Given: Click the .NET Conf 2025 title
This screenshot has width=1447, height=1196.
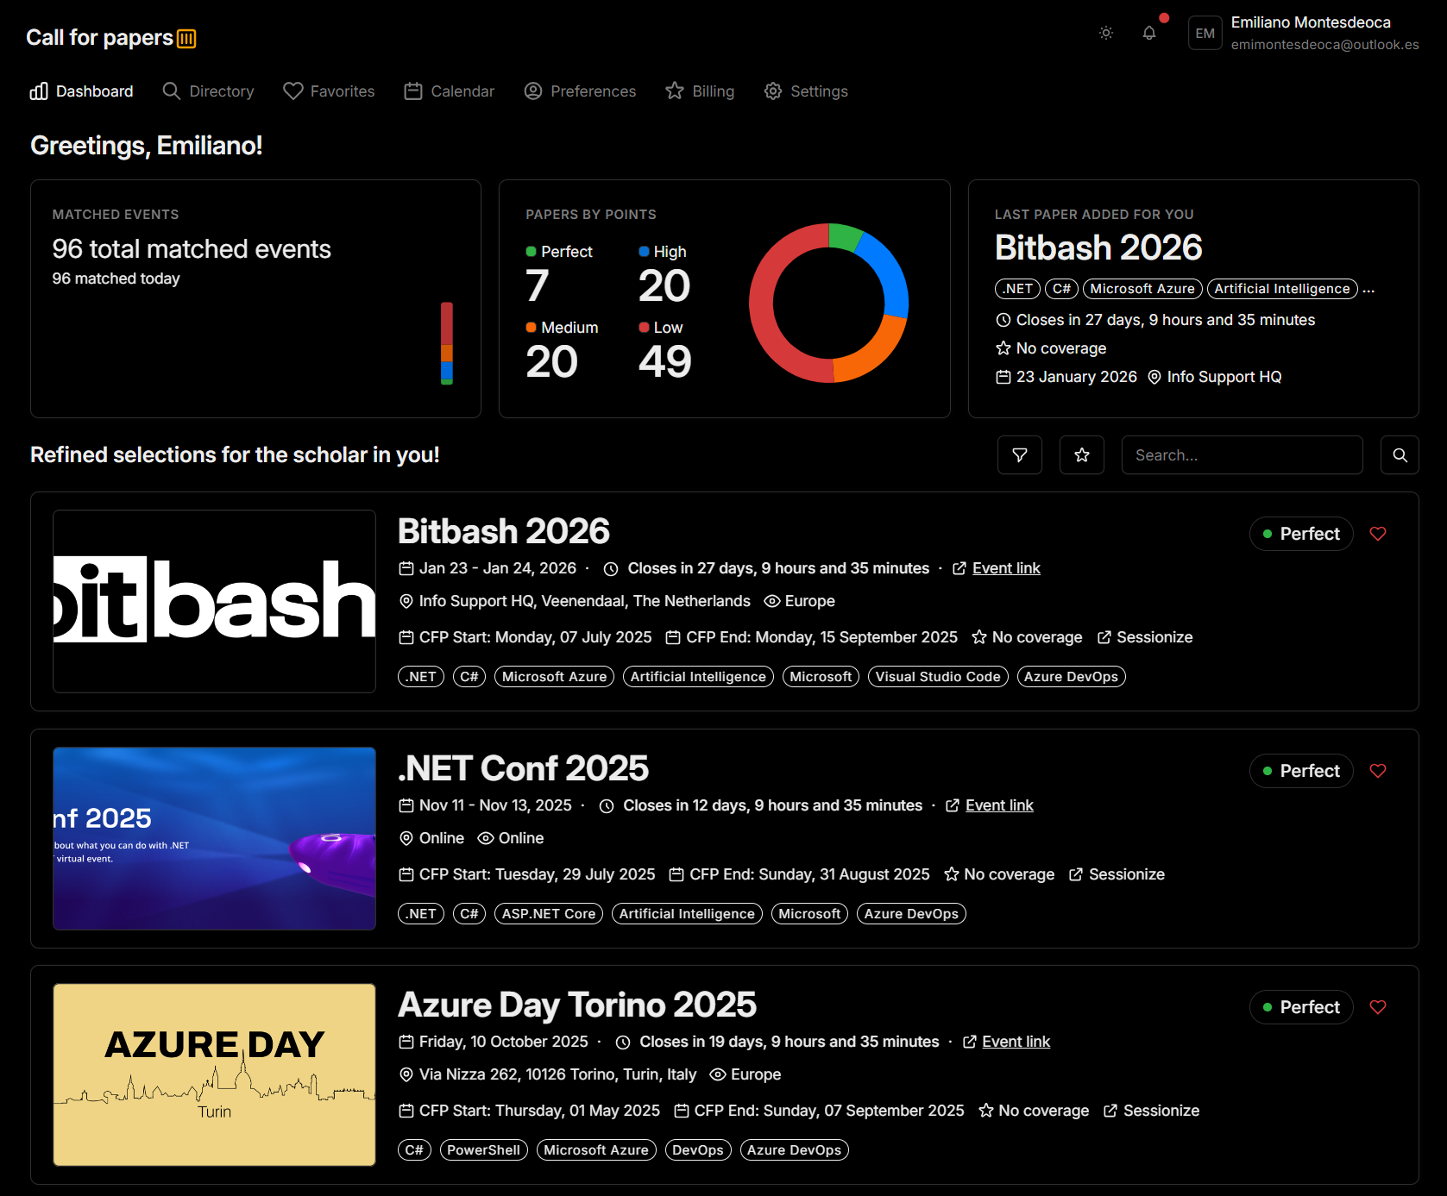Looking at the screenshot, I should [523, 768].
